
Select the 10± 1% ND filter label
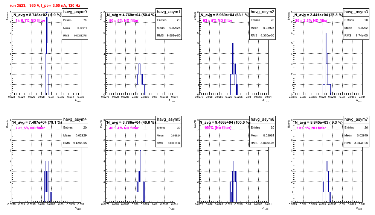311,128
